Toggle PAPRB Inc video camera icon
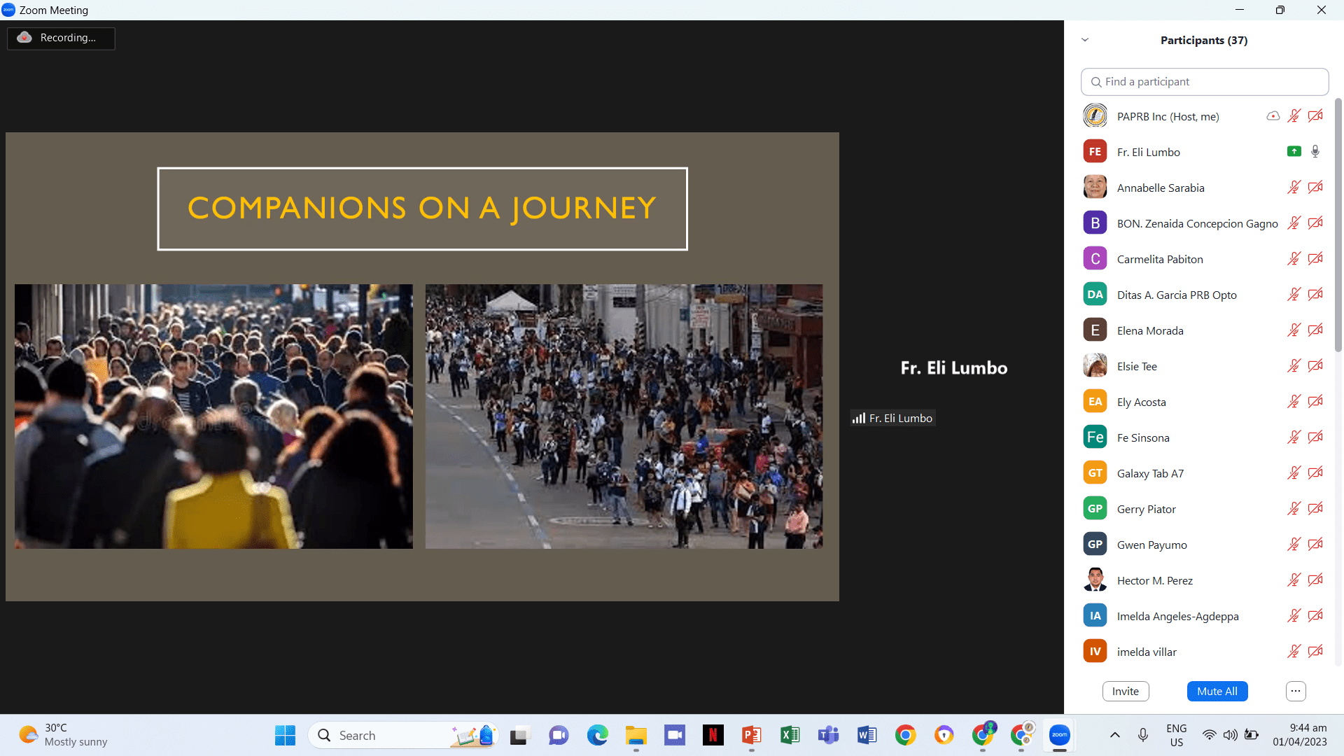This screenshot has height=756, width=1344. pos(1315,116)
